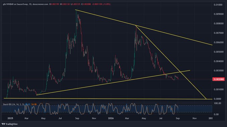Click the 0.01000 price axis label
Image resolution: width=227 pixels, height=127 pixels.
[x=218, y=5]
